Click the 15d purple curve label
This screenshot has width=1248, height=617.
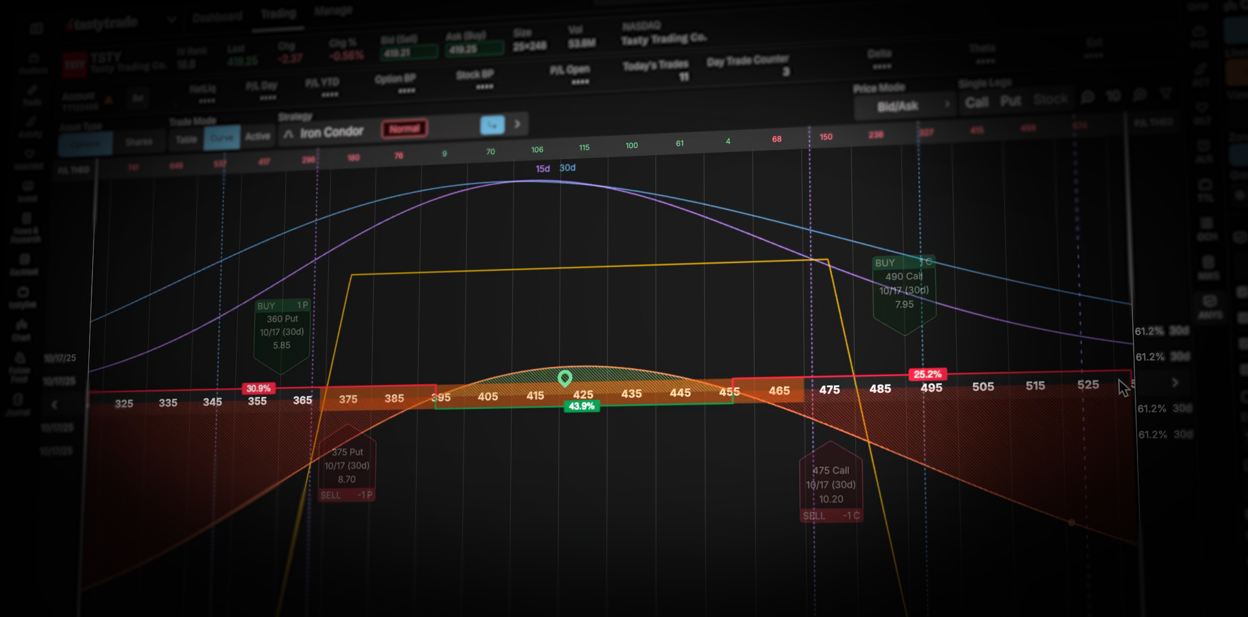point(543,169)
